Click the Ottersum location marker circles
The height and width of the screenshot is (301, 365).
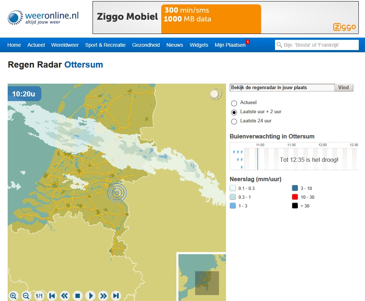pyautogui.click(x=117, y=193)
